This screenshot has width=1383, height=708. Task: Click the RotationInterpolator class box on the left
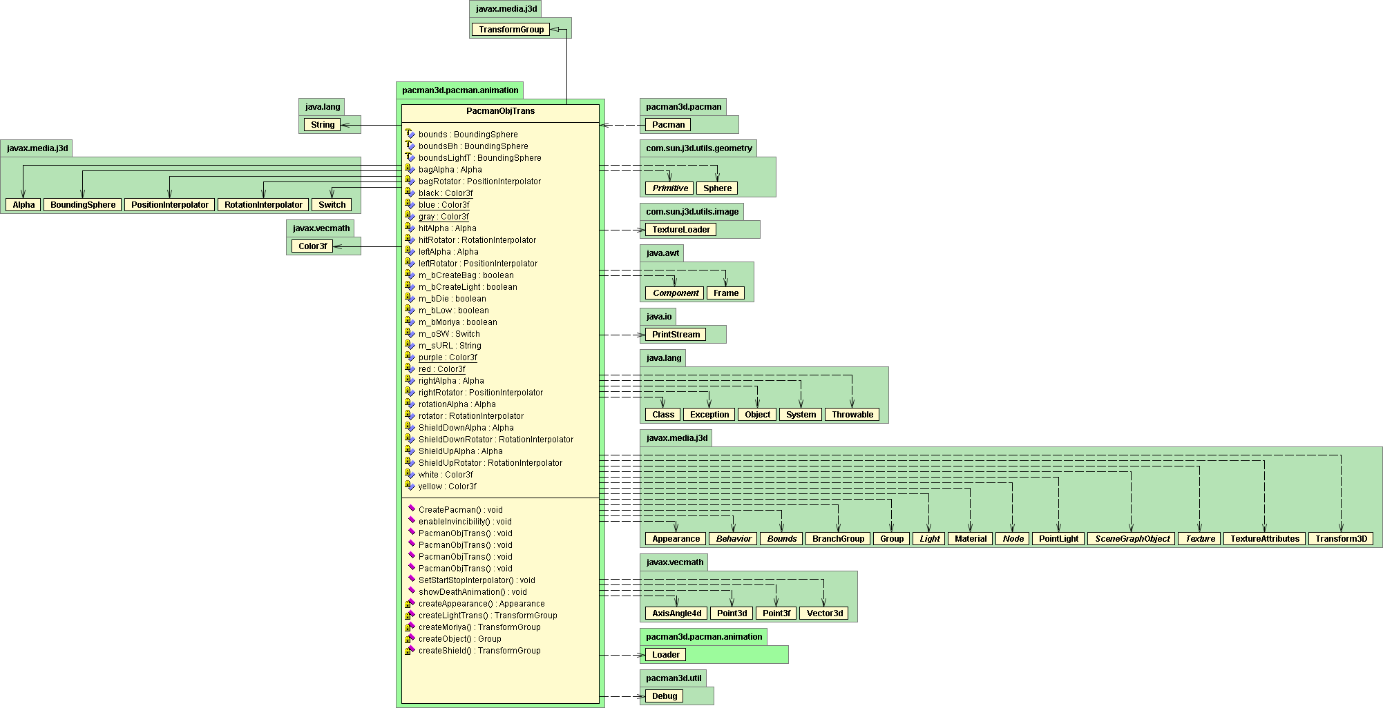[263, 205]
